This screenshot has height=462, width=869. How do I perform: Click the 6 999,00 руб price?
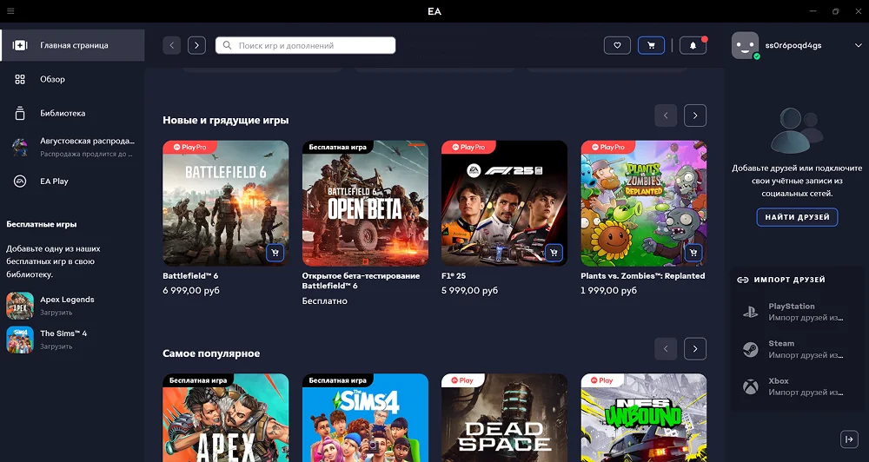191,290
